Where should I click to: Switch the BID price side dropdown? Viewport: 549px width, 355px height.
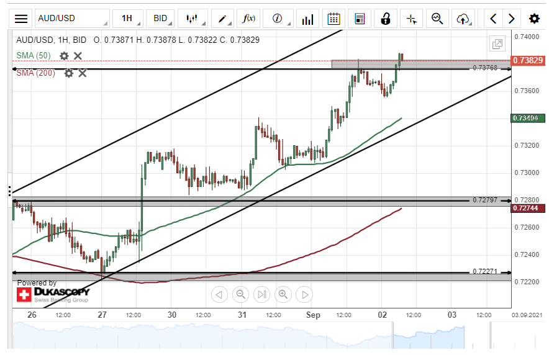click(160, 19)
